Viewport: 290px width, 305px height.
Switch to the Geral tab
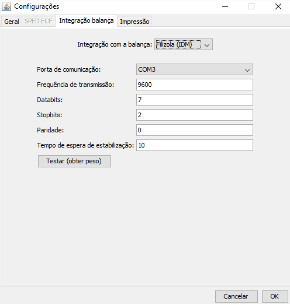(x=12, y=22)
